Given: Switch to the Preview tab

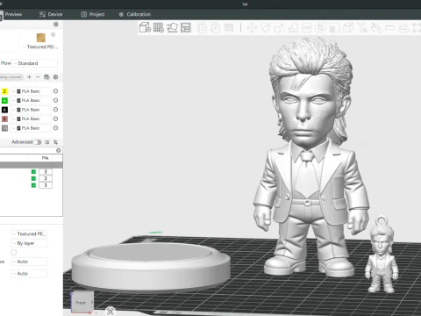Looking at the screenshot, I should 13,14.
